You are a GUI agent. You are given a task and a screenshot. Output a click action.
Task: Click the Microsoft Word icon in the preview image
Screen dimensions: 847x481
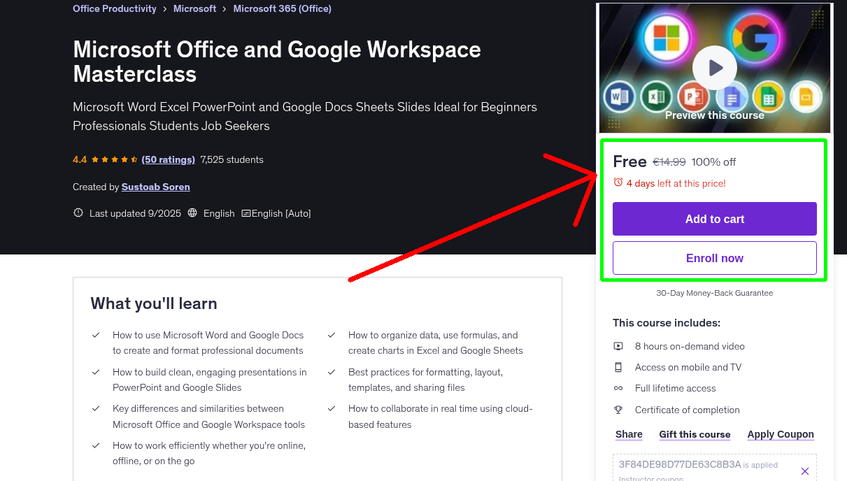coord(619,96)
